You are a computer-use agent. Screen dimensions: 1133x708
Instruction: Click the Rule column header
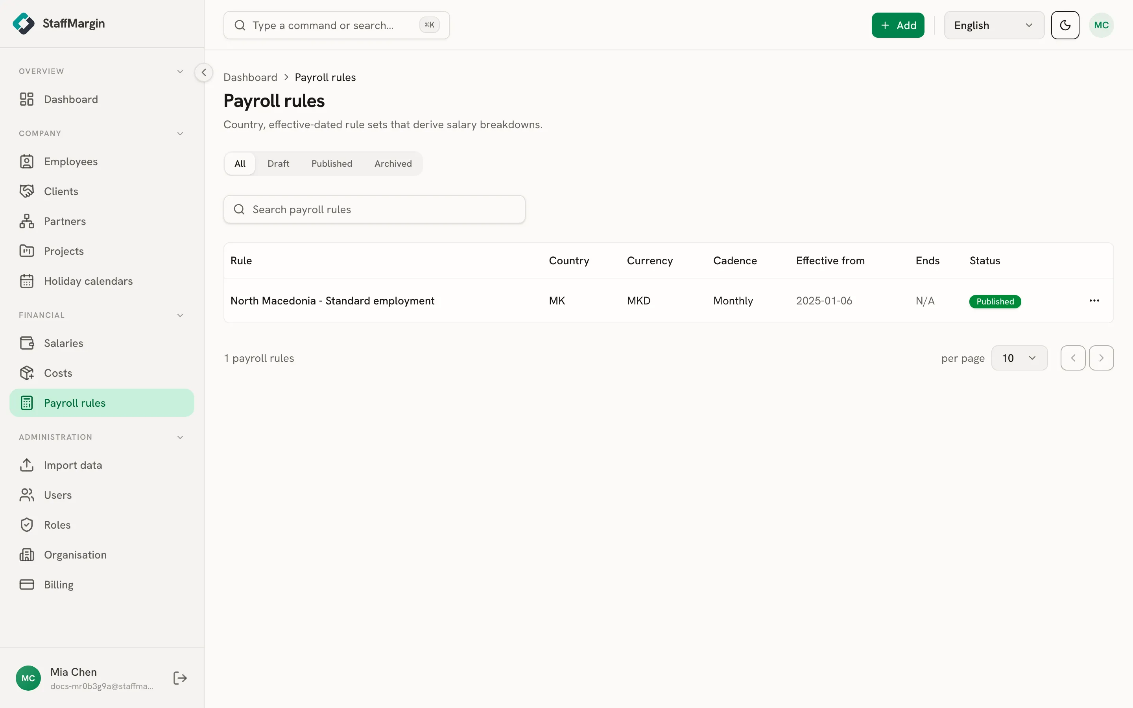click(241, 261)
